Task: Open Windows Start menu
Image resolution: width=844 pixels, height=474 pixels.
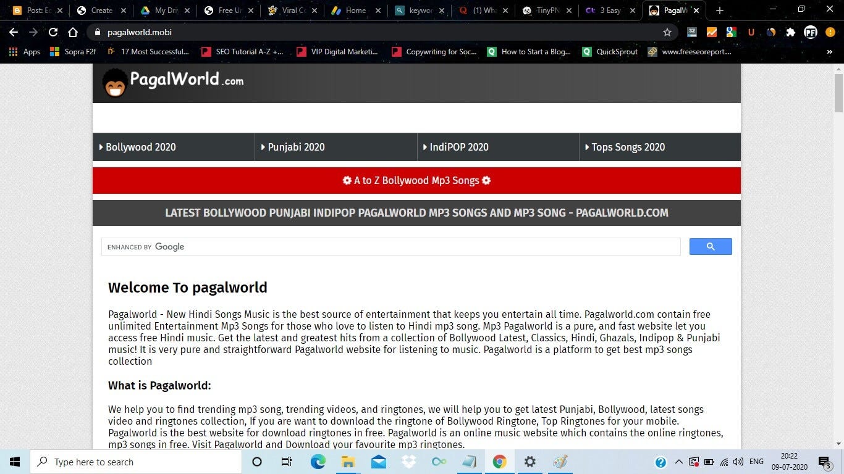Action: click(x=15, y=462)
